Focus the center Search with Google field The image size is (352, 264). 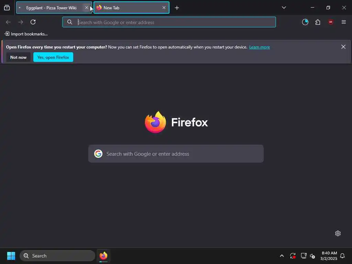click(x=176, y=154)
